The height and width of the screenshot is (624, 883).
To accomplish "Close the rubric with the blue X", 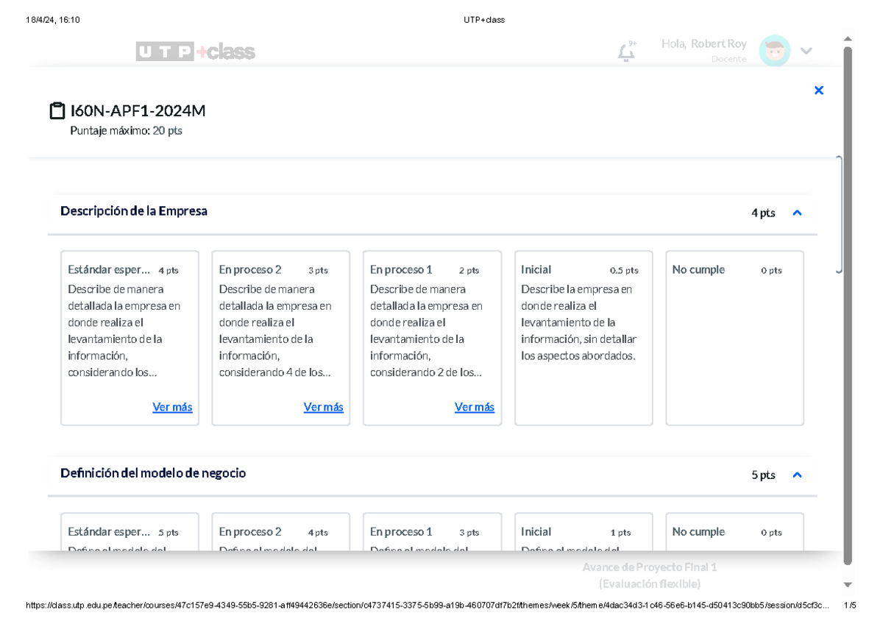I will 819,90.
